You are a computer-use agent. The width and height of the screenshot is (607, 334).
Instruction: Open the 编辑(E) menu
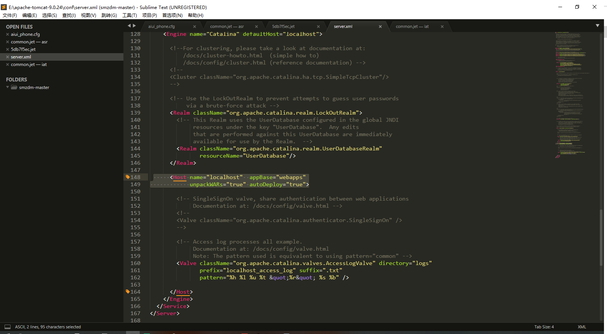click(x=29, y=15)
